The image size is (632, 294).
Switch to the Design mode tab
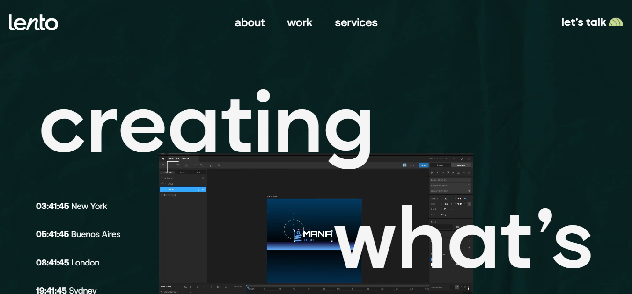click(x=440, y=165)
